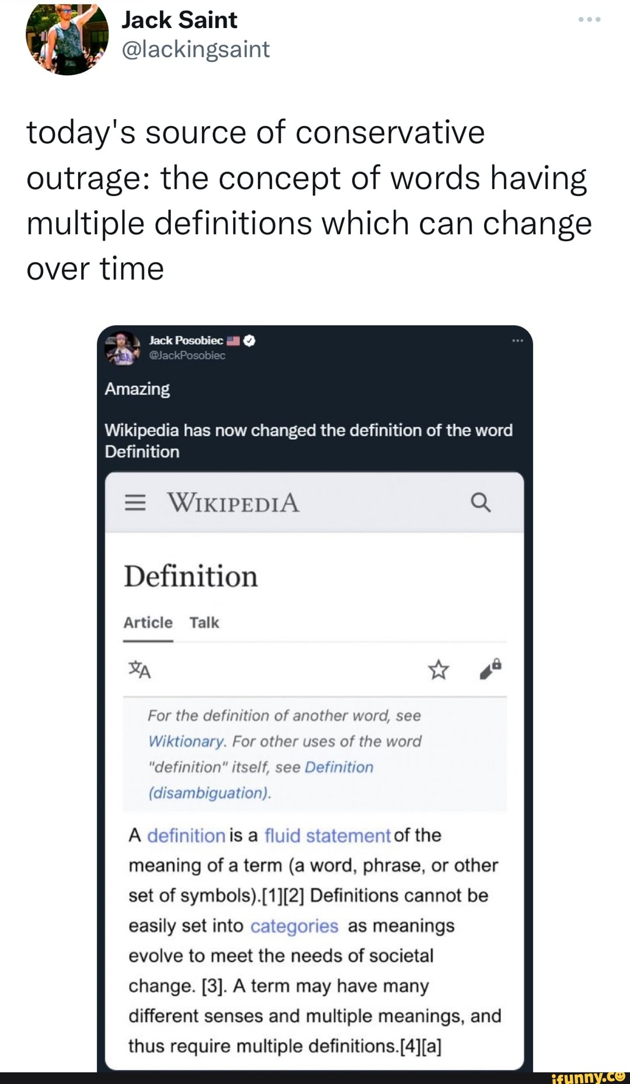Open the language selection icon
The width and height of the screenshot is (630, 1084).
point(140,670)
